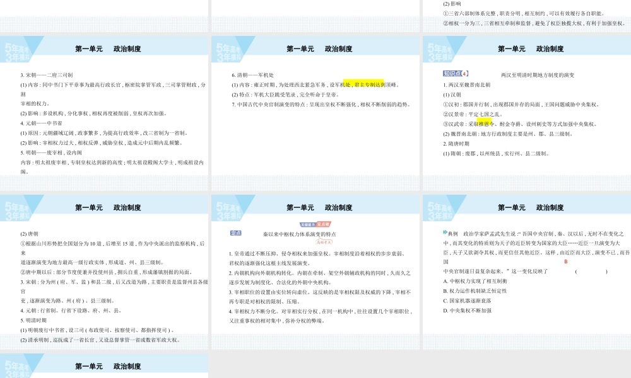Click the line (2) 清承明制 about 巡抚

(100, 340)
